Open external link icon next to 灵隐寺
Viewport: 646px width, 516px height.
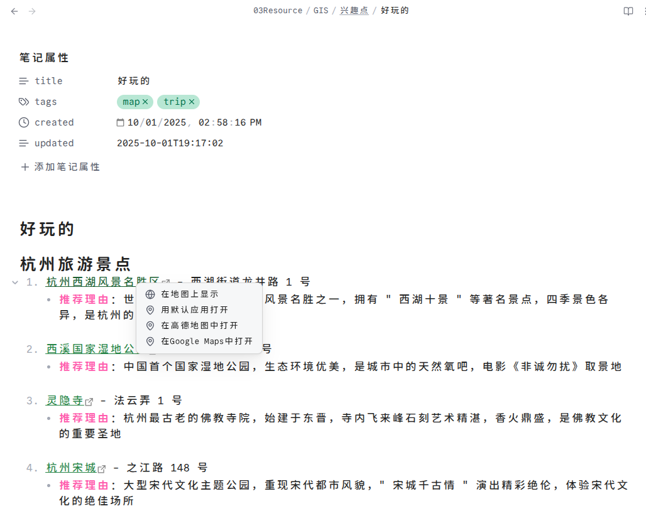coord(89,402)
